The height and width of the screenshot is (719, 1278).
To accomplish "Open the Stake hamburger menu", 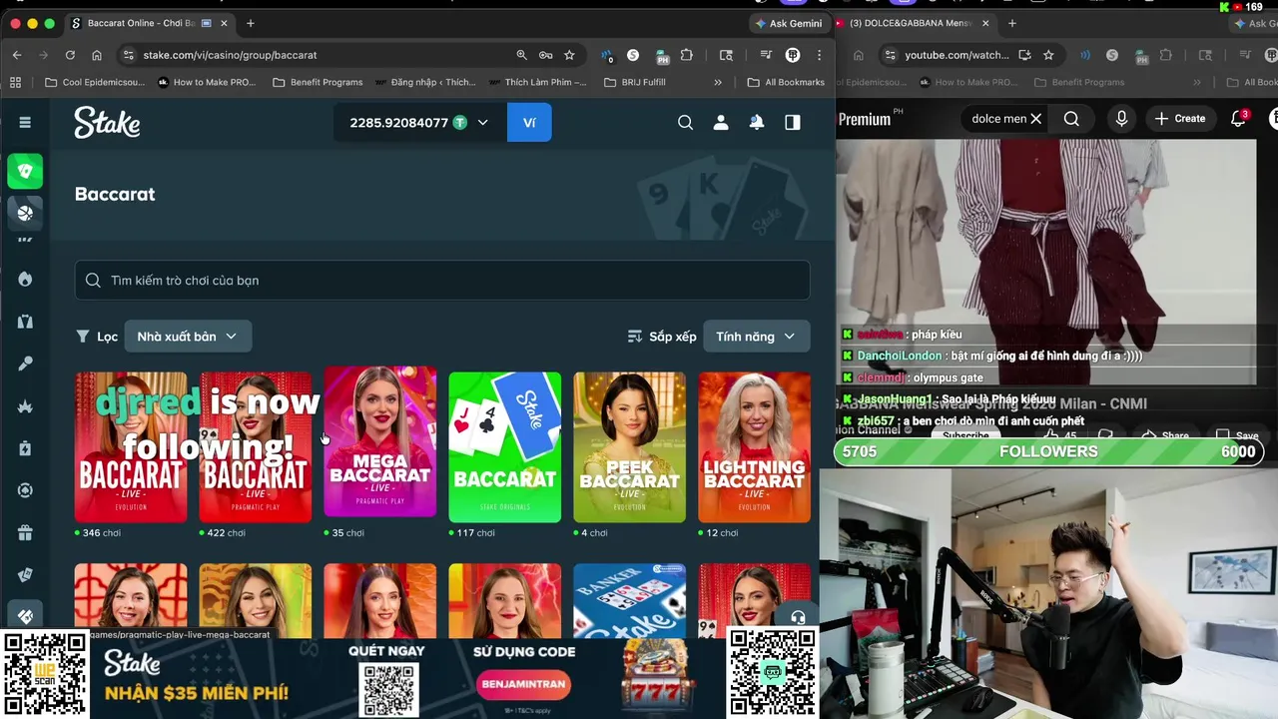I will (x=25, y=122).
